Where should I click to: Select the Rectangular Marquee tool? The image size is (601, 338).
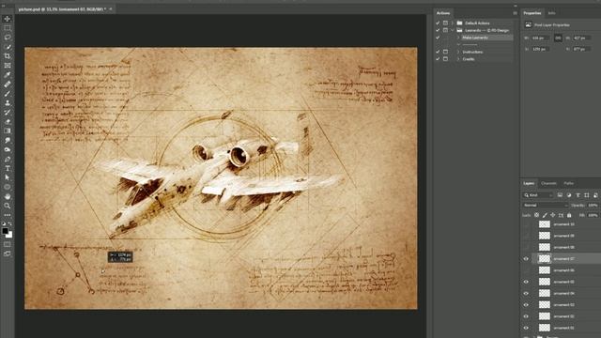pyautogui.click(x=7, y=28)
